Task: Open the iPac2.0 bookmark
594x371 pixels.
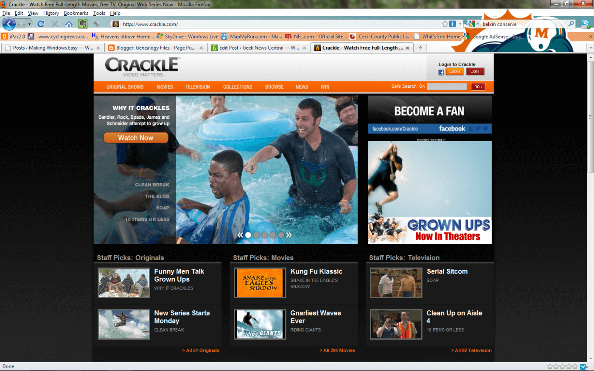Action: click(x=14, y=36)
